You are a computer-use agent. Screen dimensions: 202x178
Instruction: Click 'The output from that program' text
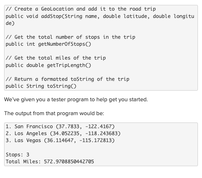coord(54,113)
